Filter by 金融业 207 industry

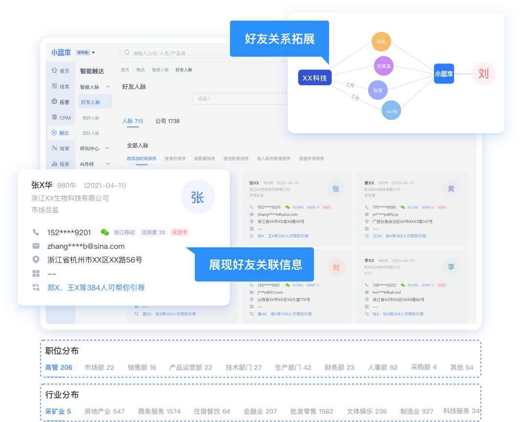(x=260, y=411)
